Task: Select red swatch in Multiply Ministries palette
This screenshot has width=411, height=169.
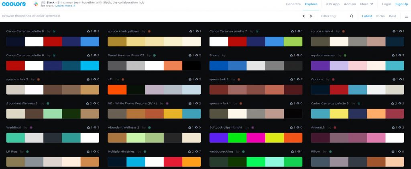Action: 173,162
